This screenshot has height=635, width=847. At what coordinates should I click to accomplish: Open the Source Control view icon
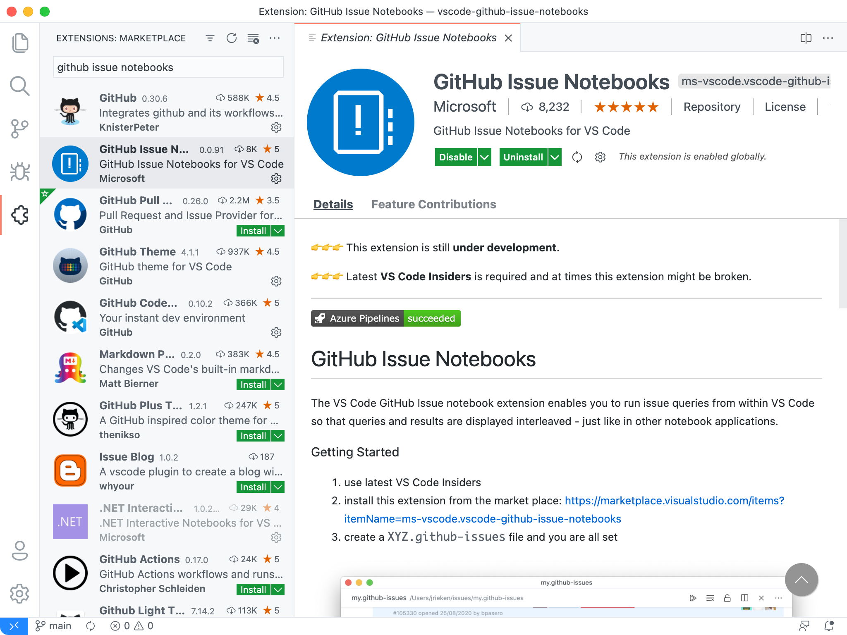coord(20,129)
